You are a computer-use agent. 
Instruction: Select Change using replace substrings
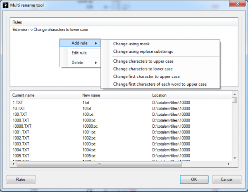(143, 52)
